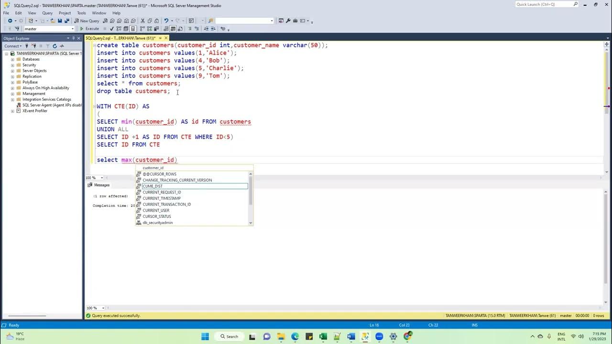This screenshot has height=344, width=612.
Task: Open the toolbar wrench Properties icon
Action: pyautogui.click(x=288, y=21)
